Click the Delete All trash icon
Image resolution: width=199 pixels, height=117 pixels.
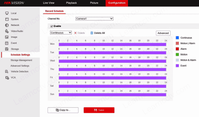(x=92, y=33)
